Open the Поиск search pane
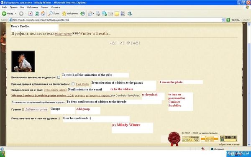Screen dimensions: 251x157 tap(54, 14)
